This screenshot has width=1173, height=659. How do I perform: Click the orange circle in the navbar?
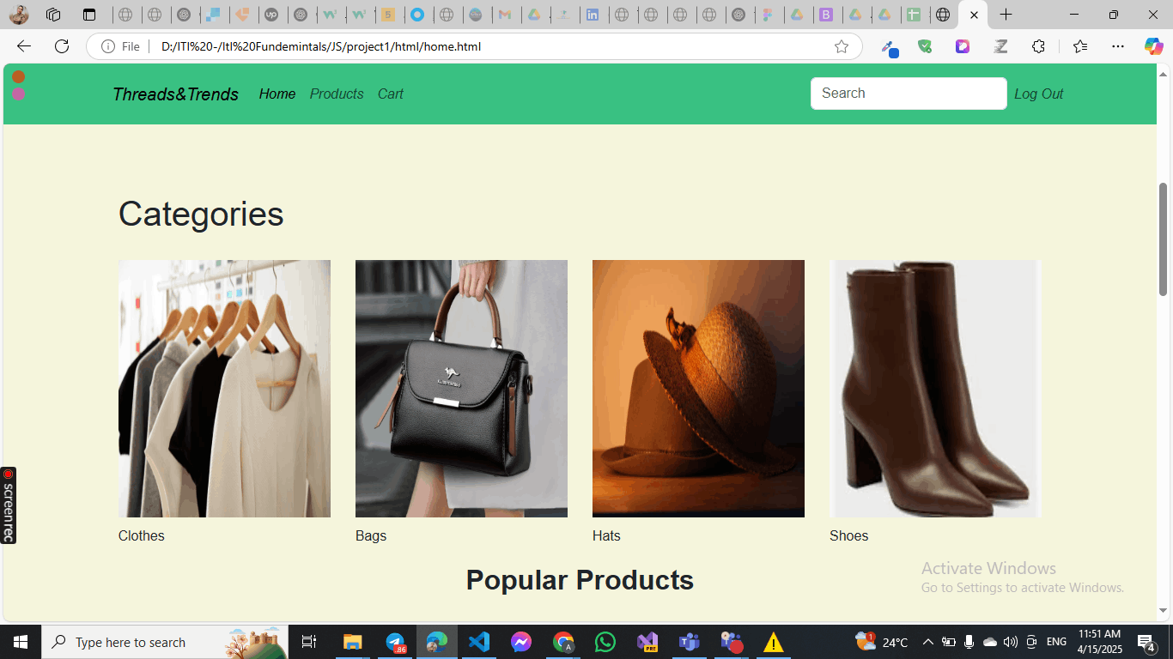click(19, 77)
